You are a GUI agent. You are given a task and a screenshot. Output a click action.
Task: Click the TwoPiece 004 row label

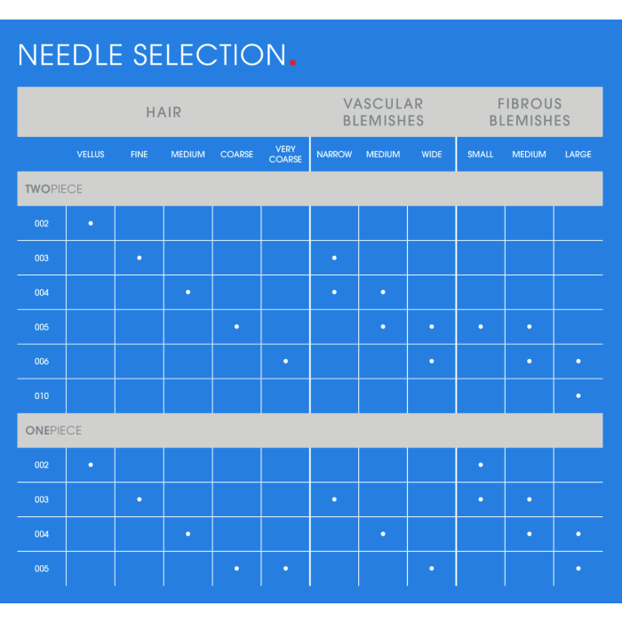pyautogui.click(x=42, y=292)
